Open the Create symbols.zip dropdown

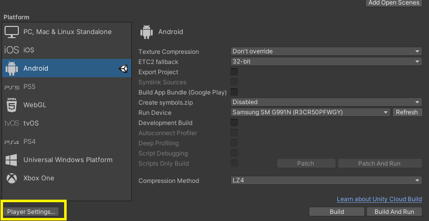point(326,102)
